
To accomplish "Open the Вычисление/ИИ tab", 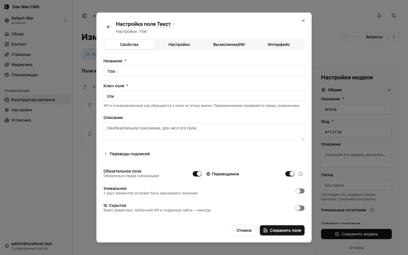I will point(229,44).
